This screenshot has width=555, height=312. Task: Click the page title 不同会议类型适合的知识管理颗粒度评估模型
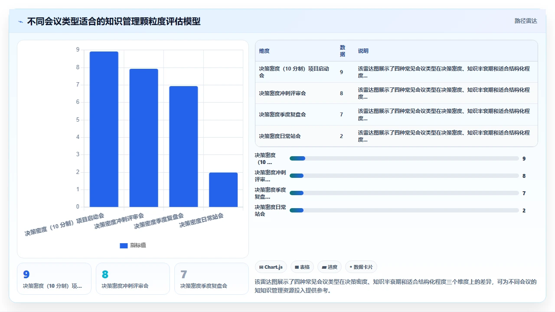(x=114, y=21)
